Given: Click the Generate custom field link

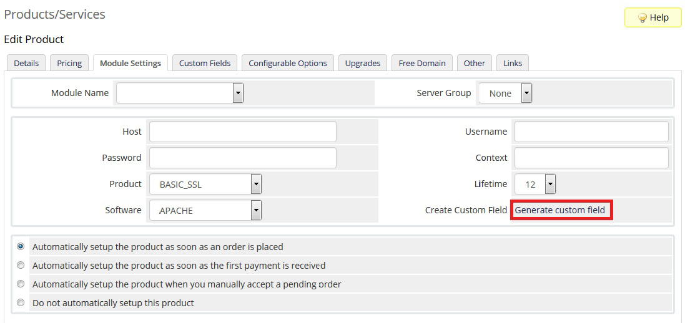Looking at the screenshot, I should tap(559, 210).
